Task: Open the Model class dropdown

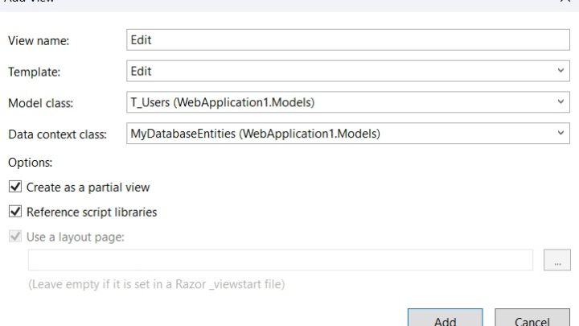Action: tap(348, 102)
